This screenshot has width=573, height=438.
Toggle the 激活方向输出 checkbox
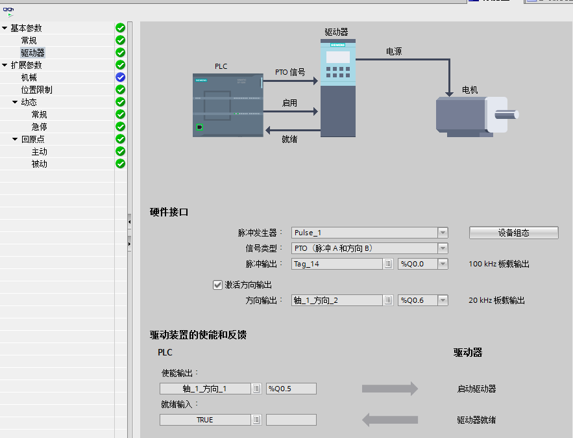(218, 285)
